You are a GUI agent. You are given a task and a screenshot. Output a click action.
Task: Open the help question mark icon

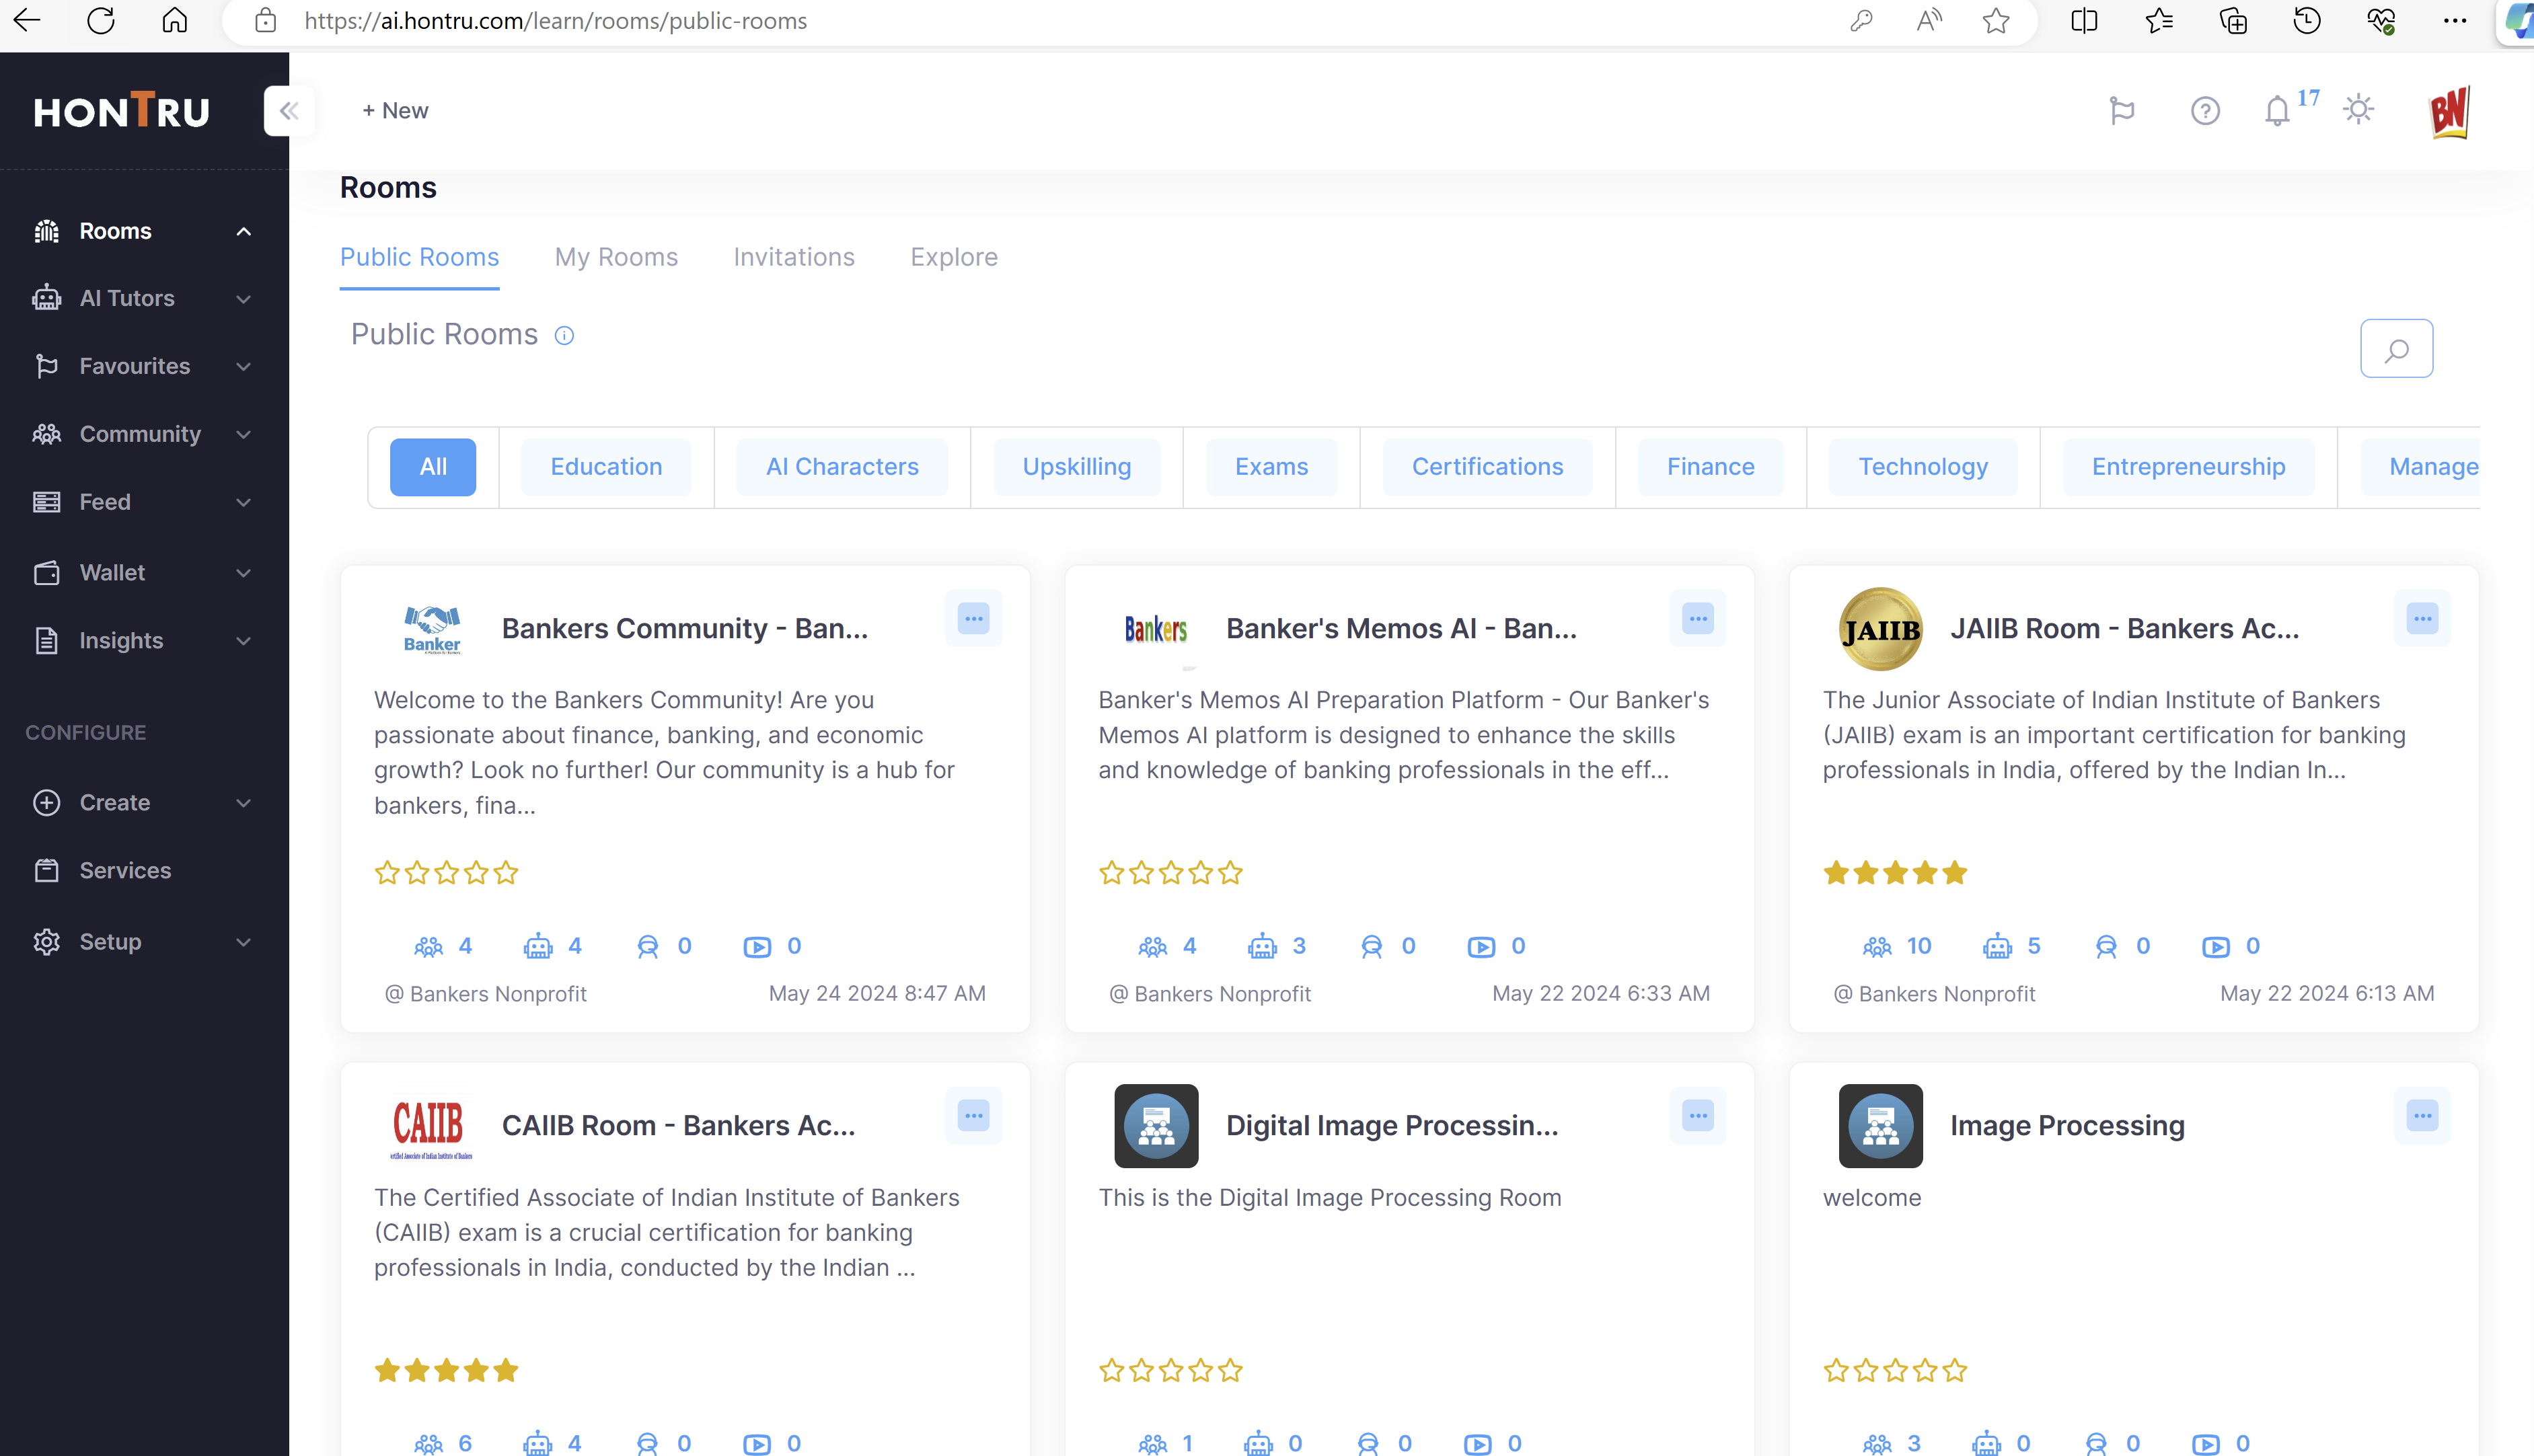pos(2205,111)
